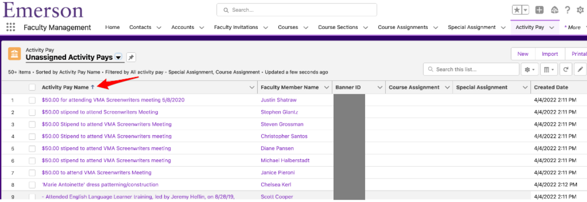Screen dimensions: 587x202
Task: Open faculty member Chelsea Kerl
Action: click(276, 184)
